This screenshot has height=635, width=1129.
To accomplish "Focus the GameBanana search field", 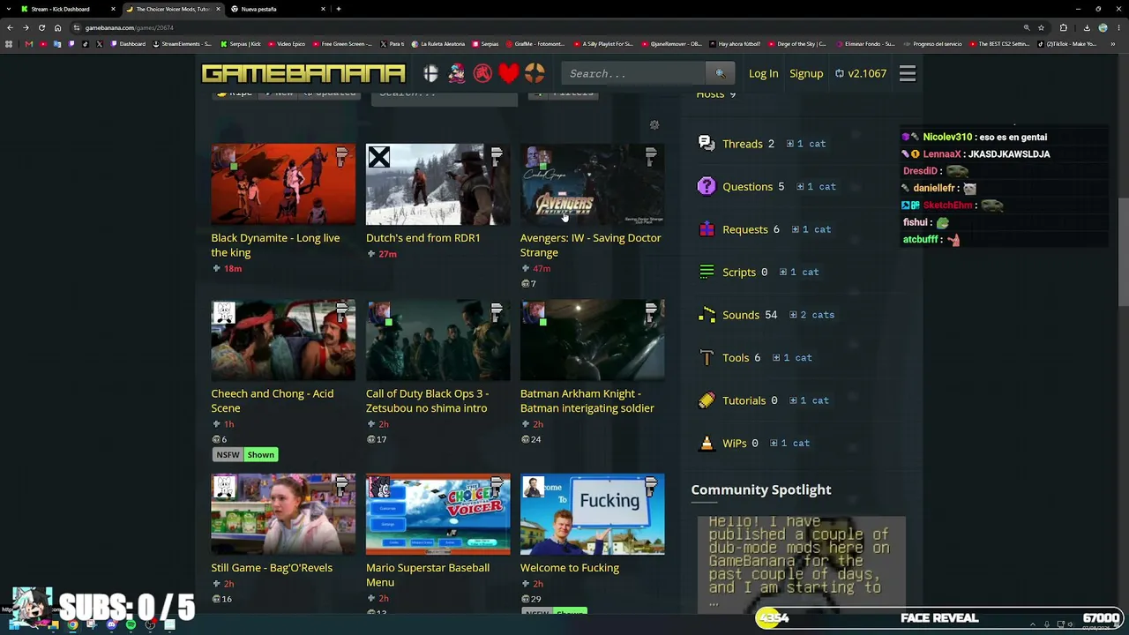I will point(635,73).
